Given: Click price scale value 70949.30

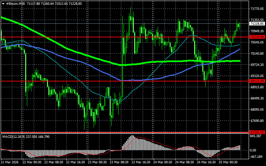Looking at the screenshot, I should [257, 31].
